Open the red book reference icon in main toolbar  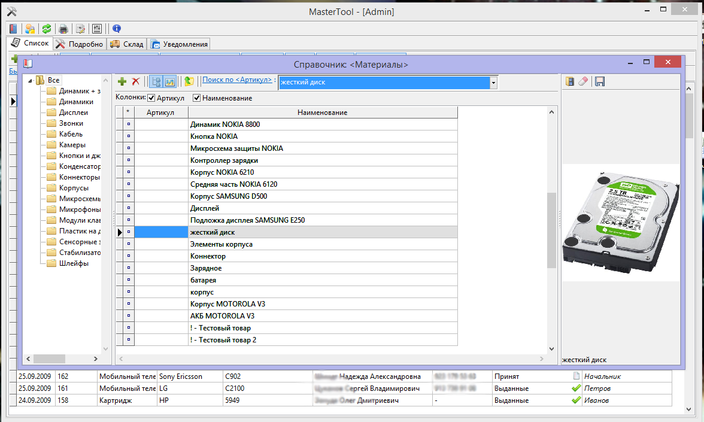pos(13,29)
